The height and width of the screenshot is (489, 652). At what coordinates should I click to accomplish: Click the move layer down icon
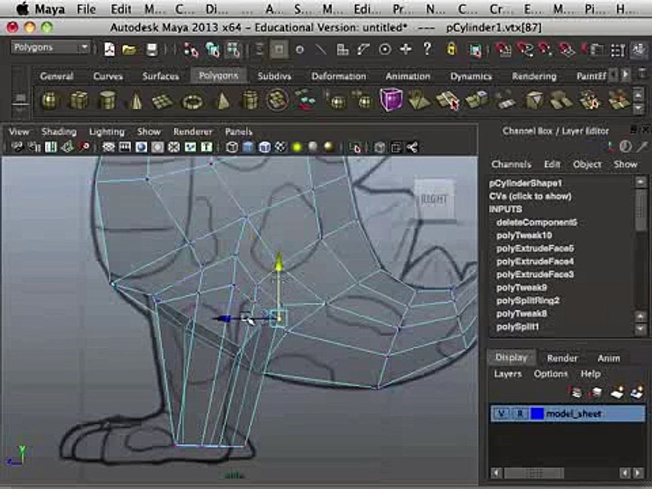tap(596, 392)
